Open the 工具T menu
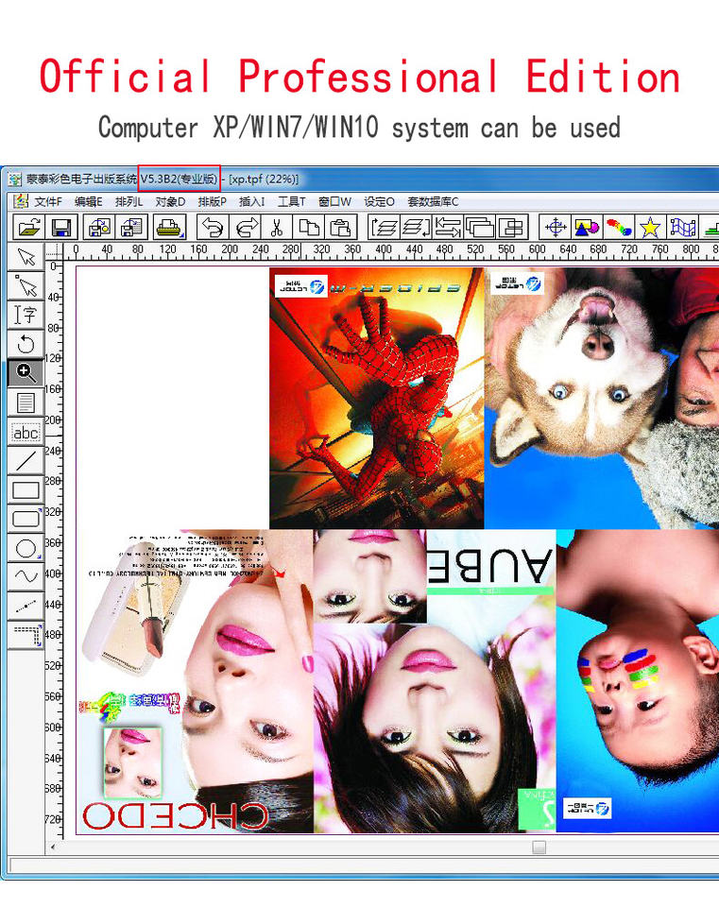 tap(292, 201)
